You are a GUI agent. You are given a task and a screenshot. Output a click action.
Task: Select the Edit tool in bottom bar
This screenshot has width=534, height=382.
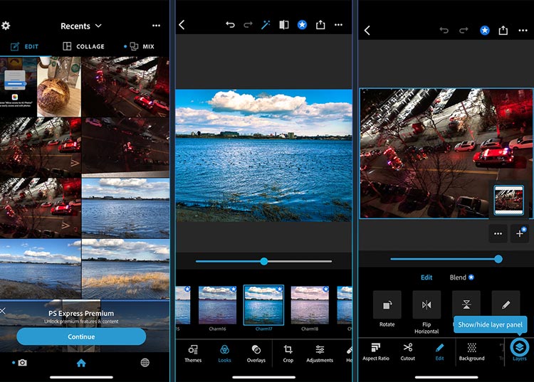click(440, 351)
